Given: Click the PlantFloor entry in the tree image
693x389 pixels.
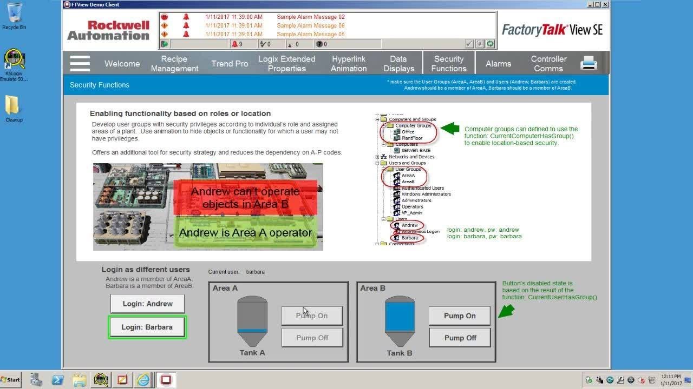Looking at the screenshot, I should click(x=412, y=138).
